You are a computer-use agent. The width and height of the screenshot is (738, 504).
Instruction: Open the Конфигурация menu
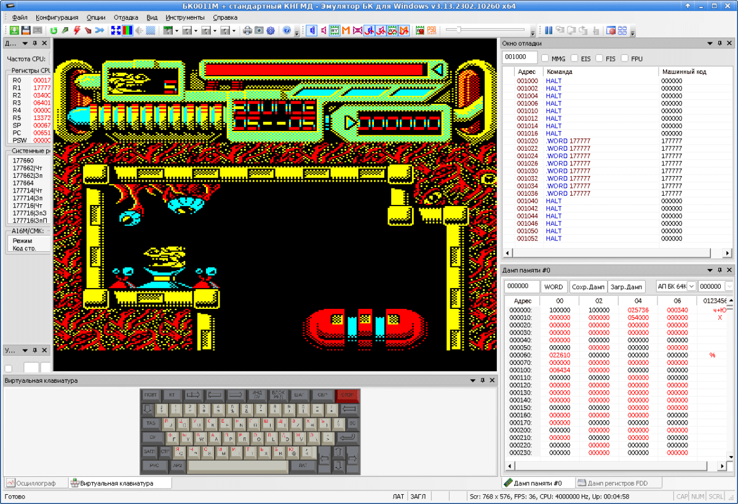(x=57, y=17)
